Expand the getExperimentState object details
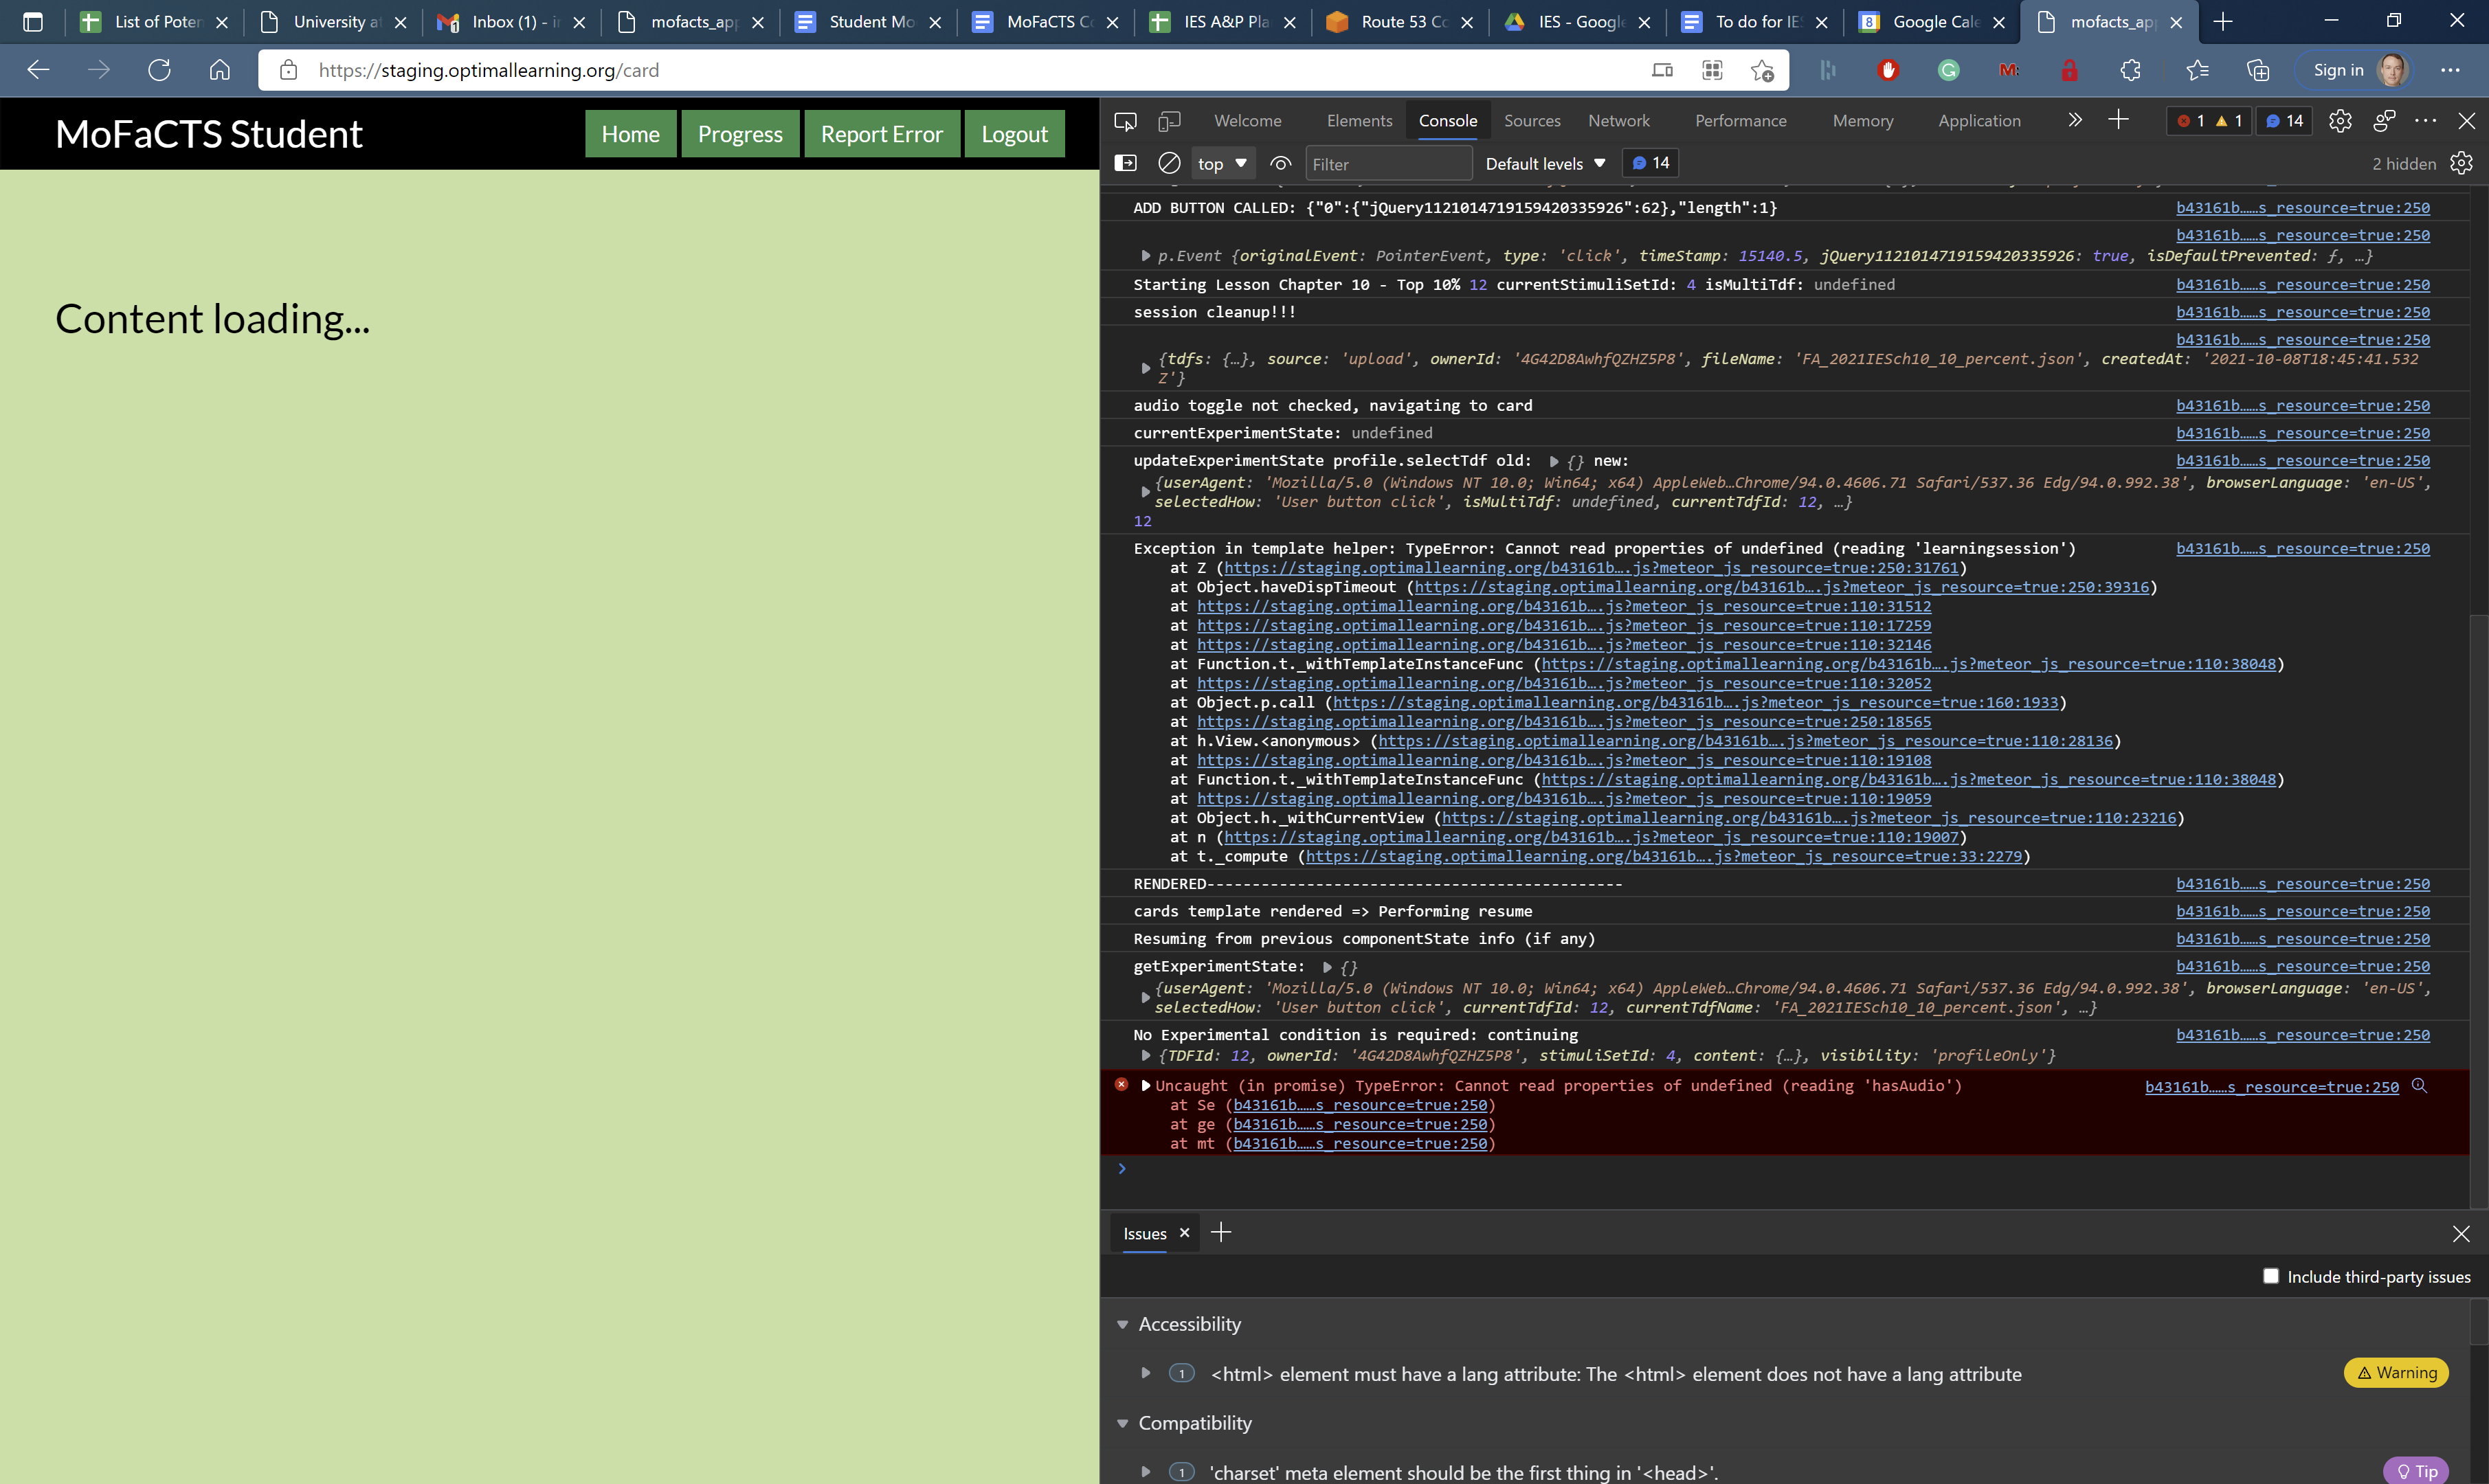2489x1484 pixels. click(1327, 966)
